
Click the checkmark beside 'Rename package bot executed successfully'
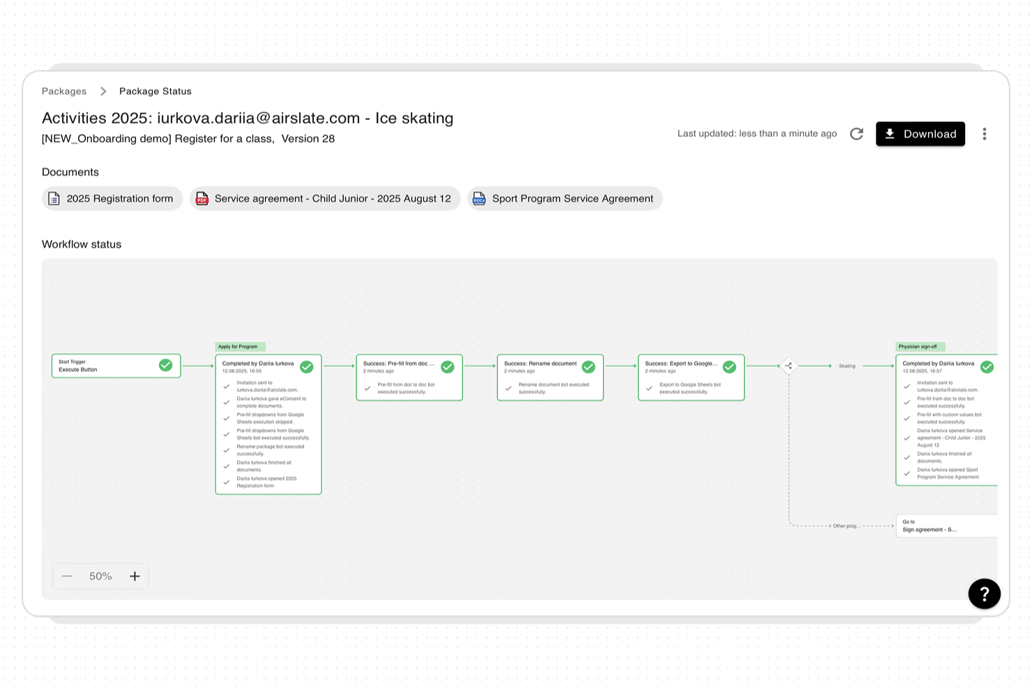[x=226, y=450]
